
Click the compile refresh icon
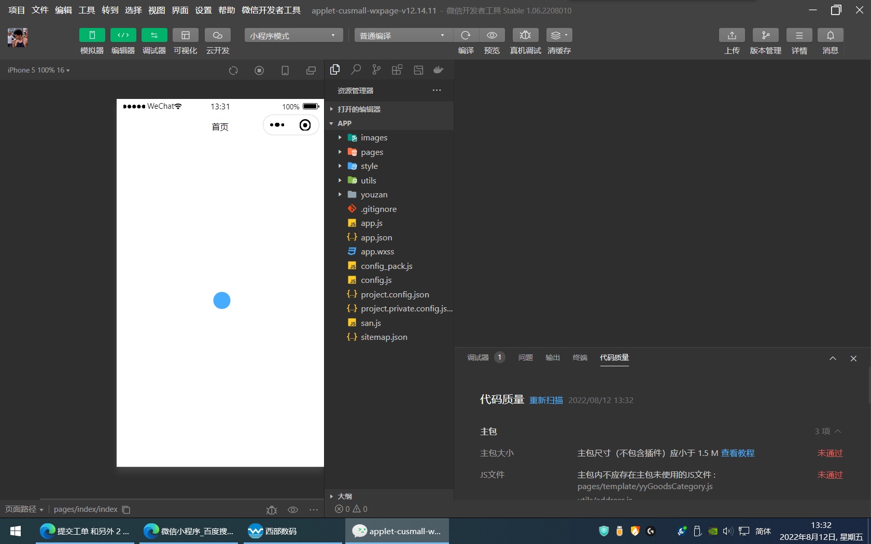(x=466, y=35)
